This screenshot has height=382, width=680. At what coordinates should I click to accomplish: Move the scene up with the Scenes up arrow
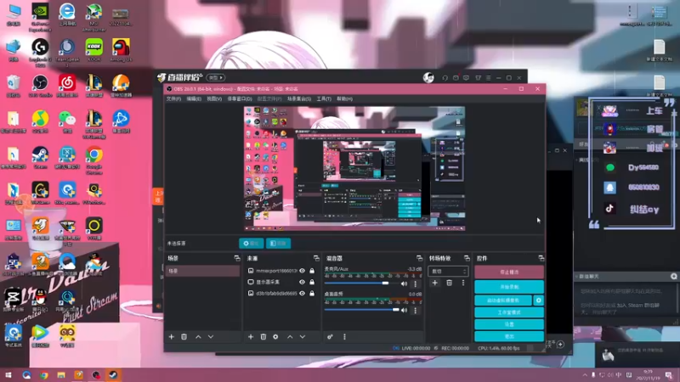pyautogui.click(x=198, y=336)
